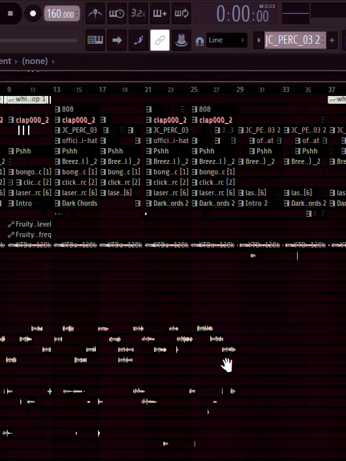
Task: Adjust the 160.000 tempo field
Action: tap(62, 14)
